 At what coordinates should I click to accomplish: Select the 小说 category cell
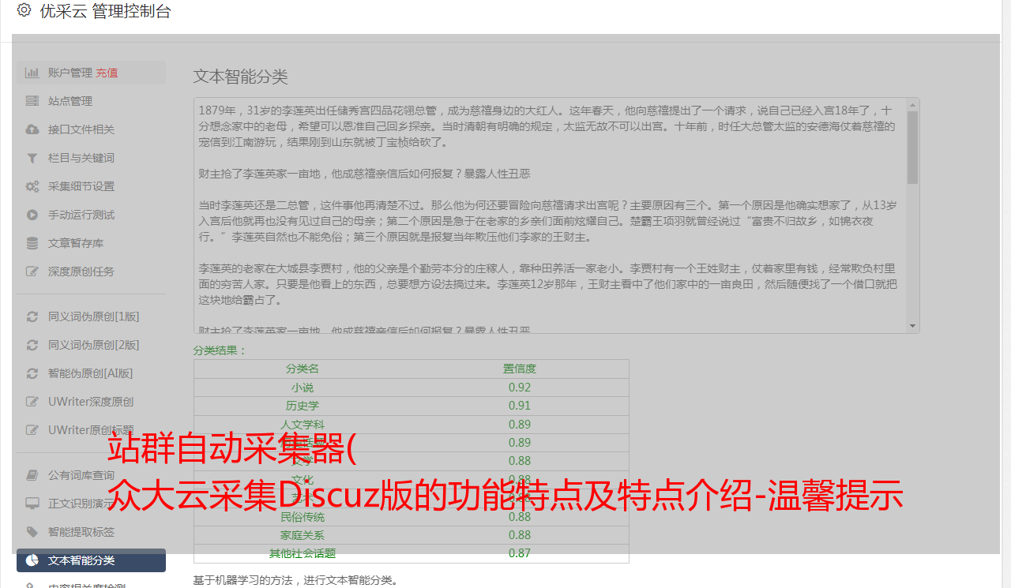tap(303, 388)
